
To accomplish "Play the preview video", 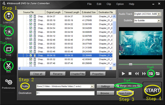I will click(x=123, y=74).
